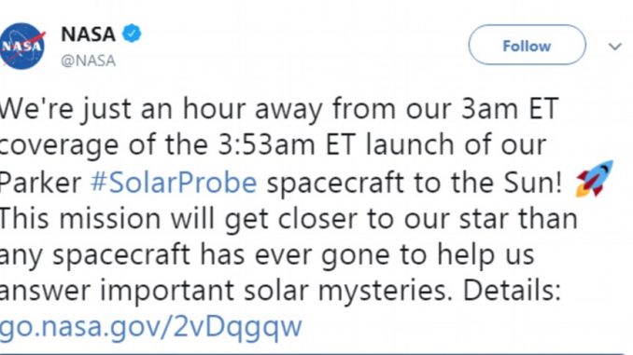The image size is (633, 355).
Task: Click the @NASA handle
Action: pos(88,61)
